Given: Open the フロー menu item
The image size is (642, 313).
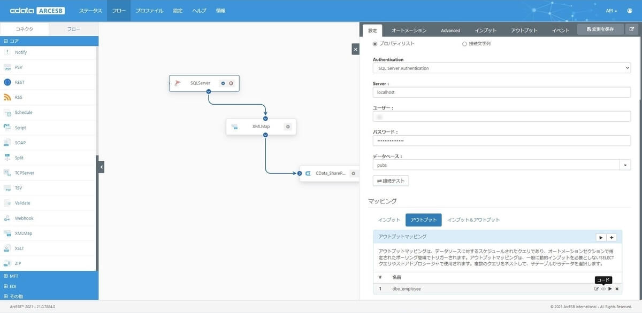Looking at the screenshot, I should [x=119, y=11].
